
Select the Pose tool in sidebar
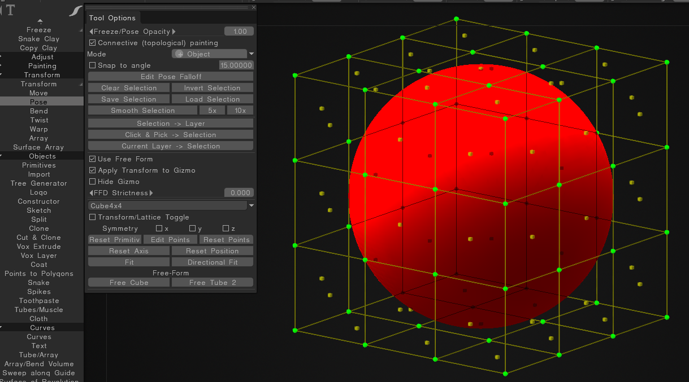[38, 102]
